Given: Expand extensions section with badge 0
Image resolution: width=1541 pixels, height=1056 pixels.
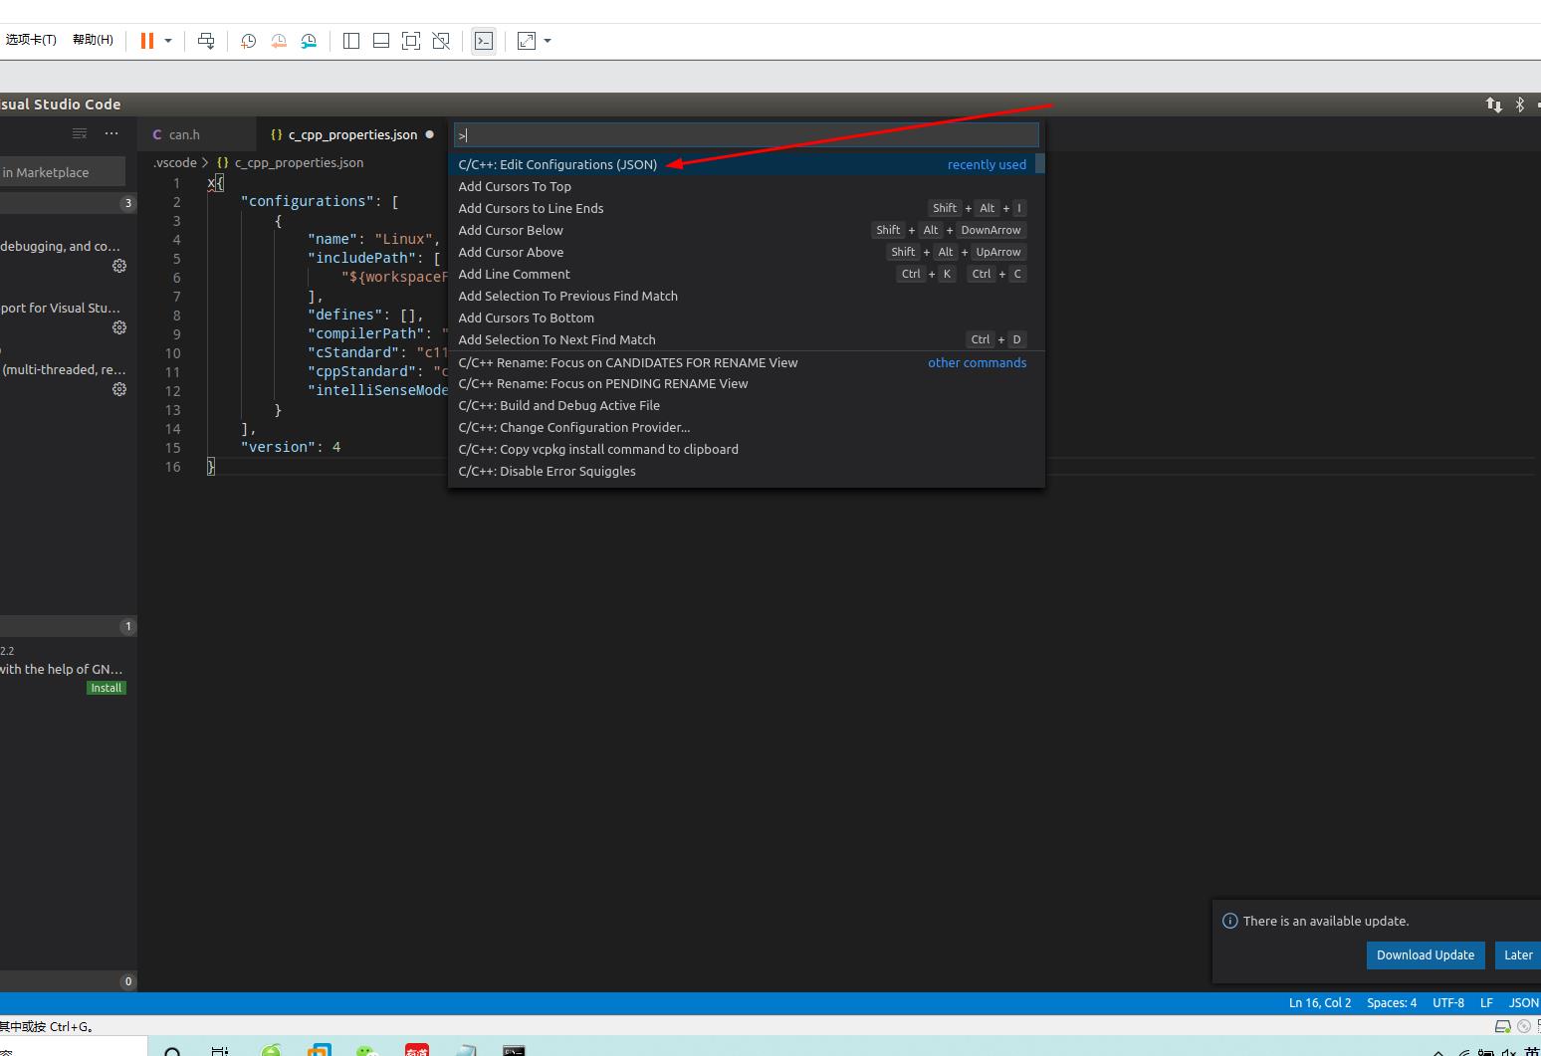Looking at the screenshot, I should pos(69,981).
